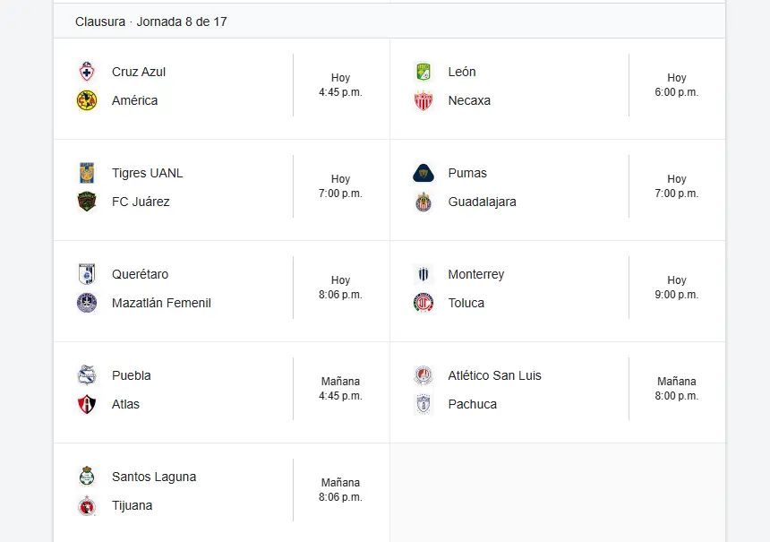Click the Tigres UANL logo

87,173
